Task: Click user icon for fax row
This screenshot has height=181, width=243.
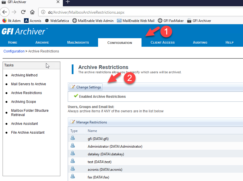Action: (73, 176)
